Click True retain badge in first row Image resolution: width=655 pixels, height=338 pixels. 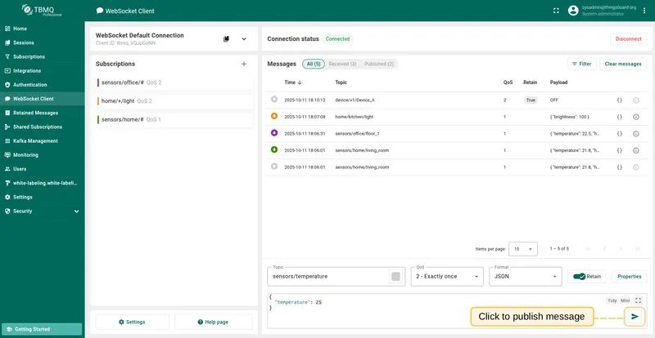point(531,100)
